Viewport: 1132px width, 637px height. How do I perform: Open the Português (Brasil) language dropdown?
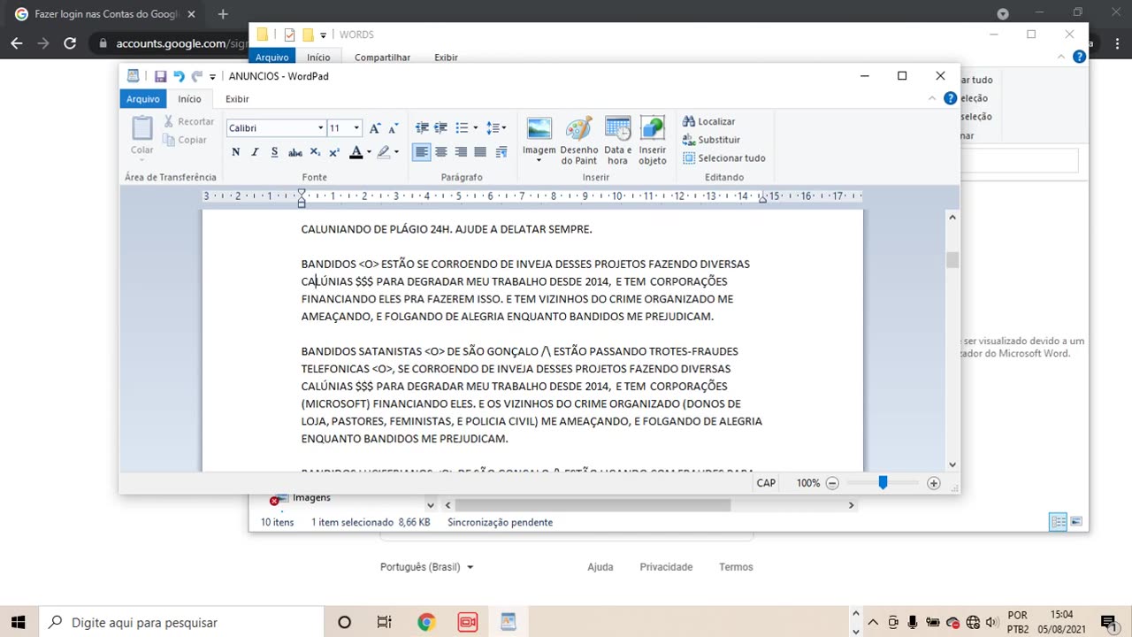click(x=426, y=567)
